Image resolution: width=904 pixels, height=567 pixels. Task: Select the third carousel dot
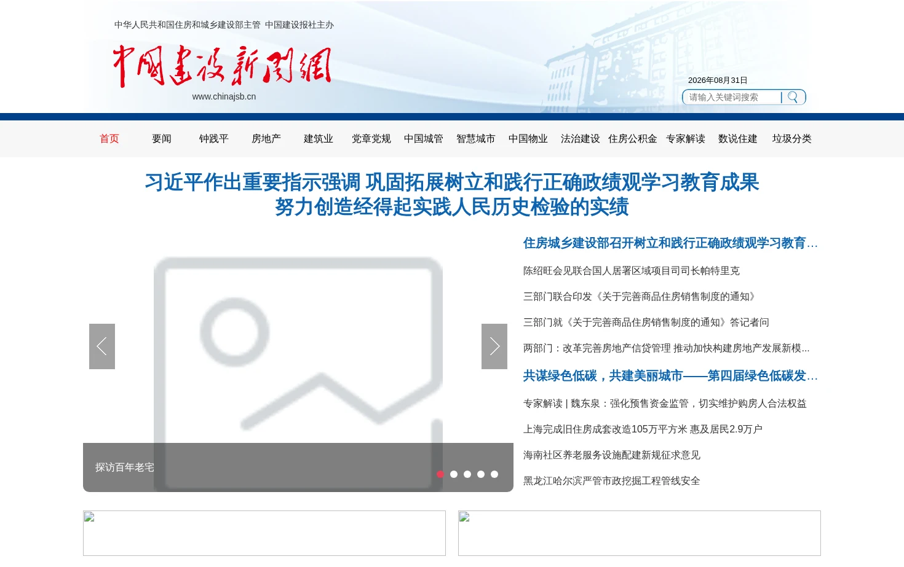click(467, 474)
